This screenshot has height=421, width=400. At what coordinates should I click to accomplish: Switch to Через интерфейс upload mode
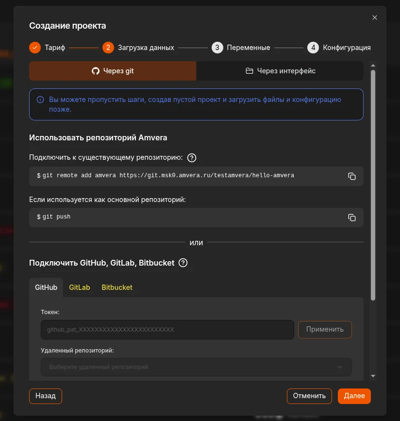pyautogui.click(x=280, y=71)
